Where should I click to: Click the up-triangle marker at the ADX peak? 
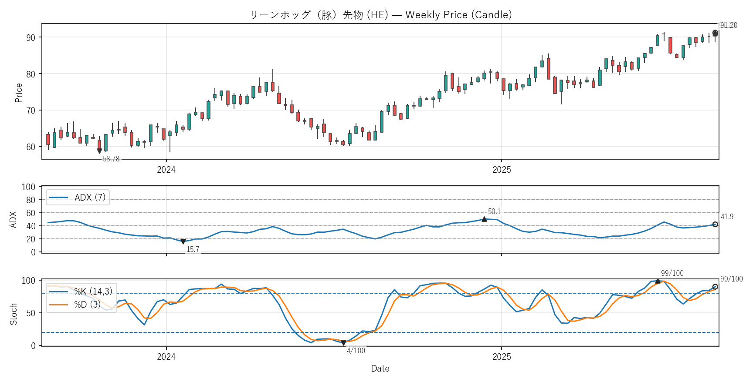484,219
